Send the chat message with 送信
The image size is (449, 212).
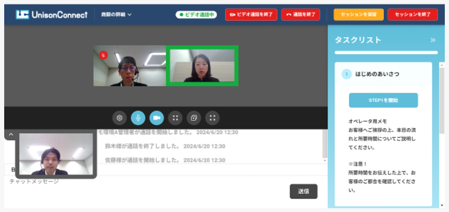[x=303, y=191]
